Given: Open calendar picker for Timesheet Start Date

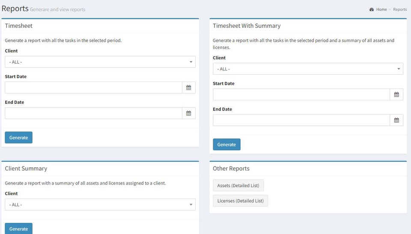Looking at the screenshot, I should [188, 88].
